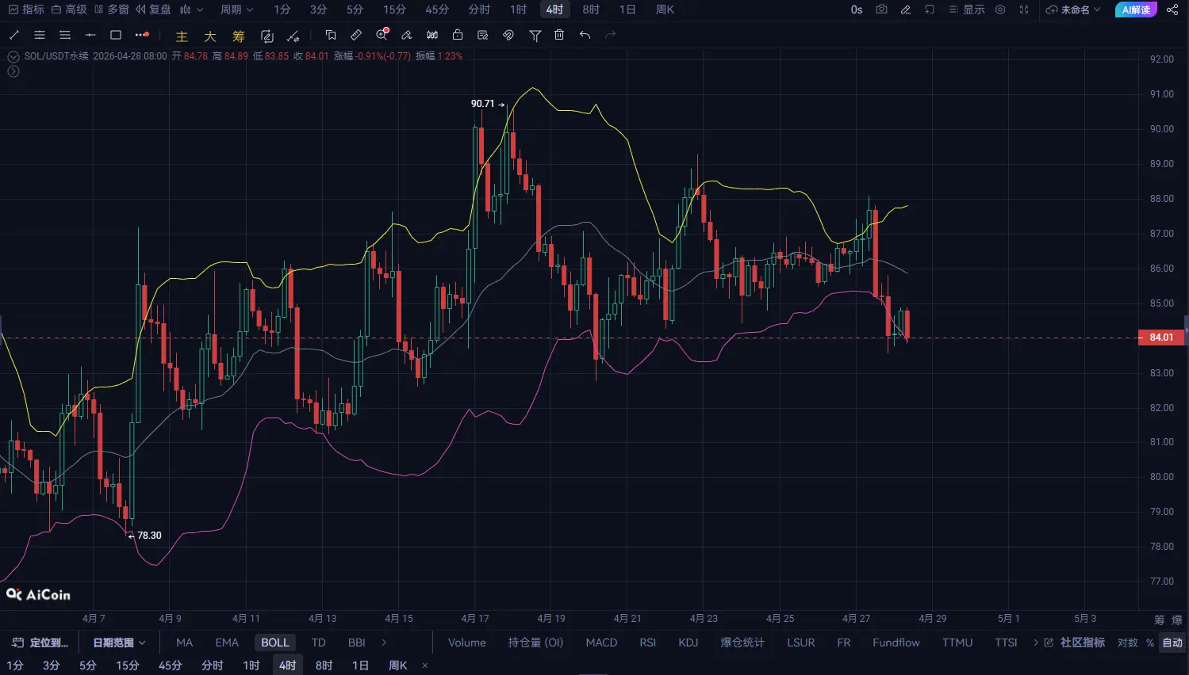This screenshot has height=675, width=1189.
Task: Select 45分 in the bottom timeframe bar
Action: pyautogui.click(x=170, y=665)
